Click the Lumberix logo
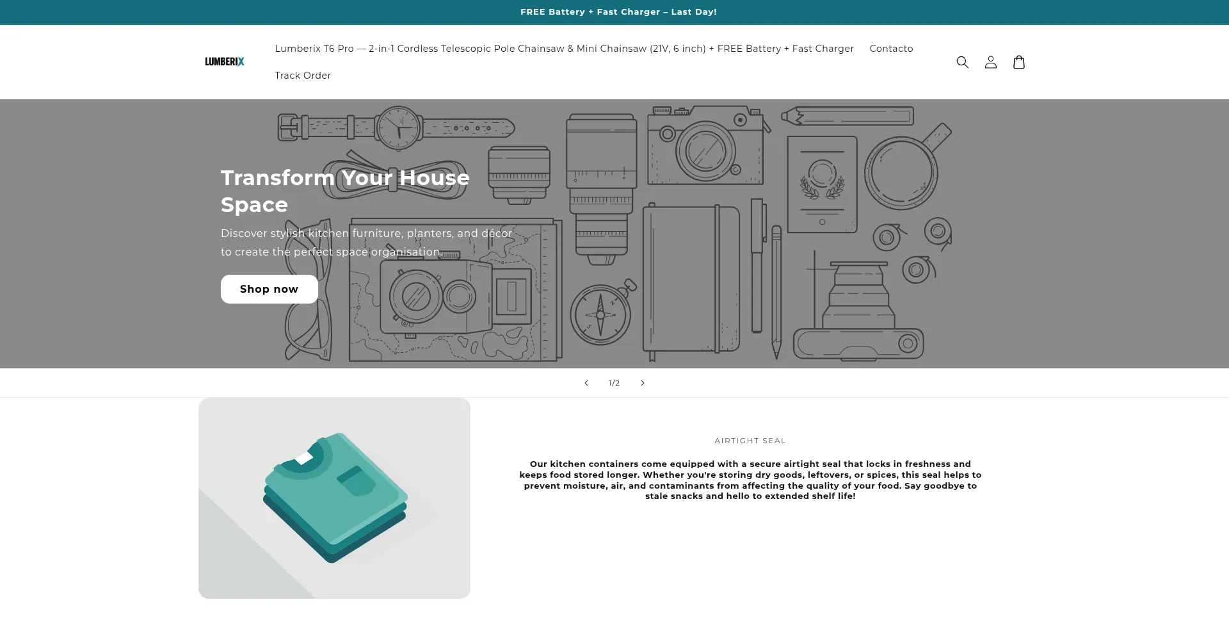Screen dimensions: 1229x636 (225, 62)
